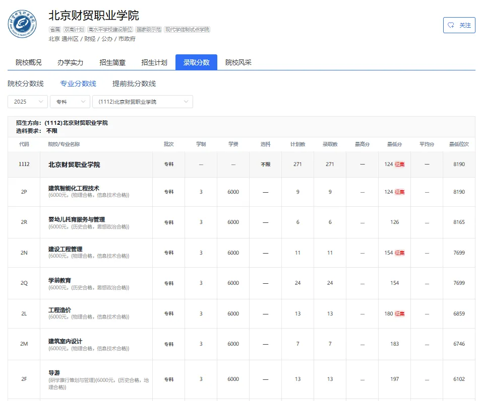Select major 建筑智能化工程技术

74,188
